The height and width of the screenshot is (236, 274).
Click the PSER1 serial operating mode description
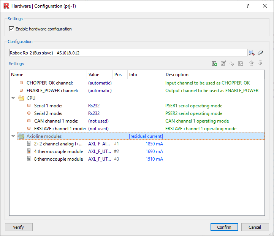194,106
